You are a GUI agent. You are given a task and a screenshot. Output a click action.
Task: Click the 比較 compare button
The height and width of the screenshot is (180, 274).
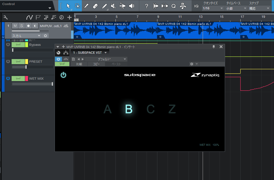[79, 64]
